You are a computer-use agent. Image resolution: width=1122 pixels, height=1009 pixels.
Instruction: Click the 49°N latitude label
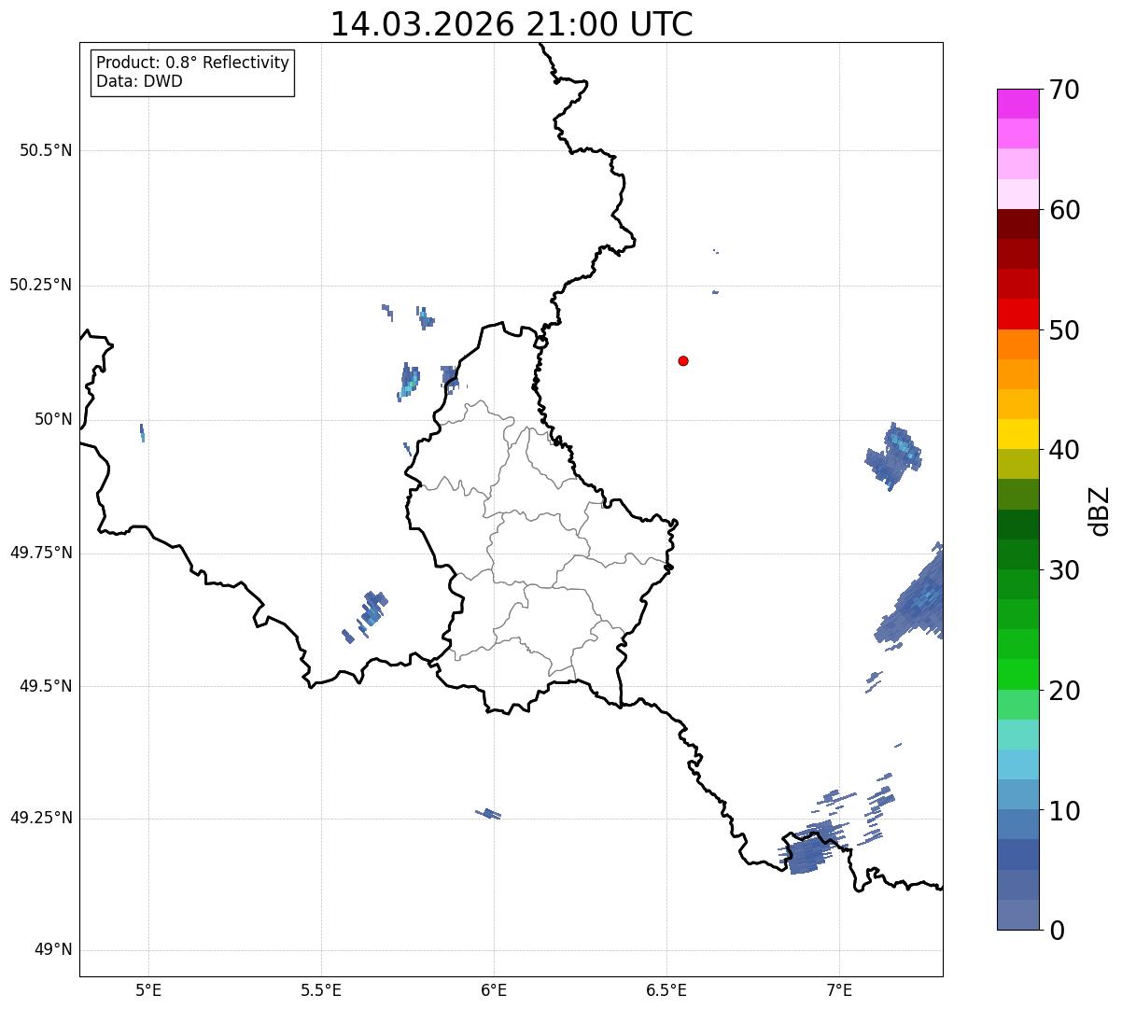pos(53,950)
